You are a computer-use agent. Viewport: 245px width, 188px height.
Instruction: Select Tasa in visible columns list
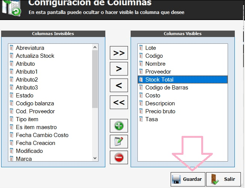tap(151, 119)
